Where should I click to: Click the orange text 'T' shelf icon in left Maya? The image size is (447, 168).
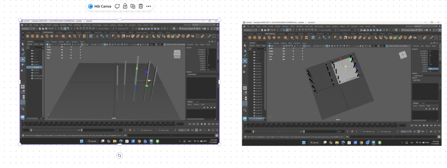pyautogui.click(x=80, y=36)
